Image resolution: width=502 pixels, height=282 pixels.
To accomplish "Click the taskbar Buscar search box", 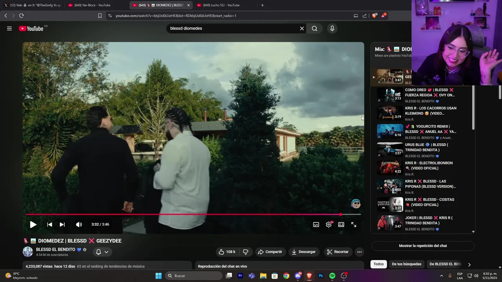I will (194, 276).
